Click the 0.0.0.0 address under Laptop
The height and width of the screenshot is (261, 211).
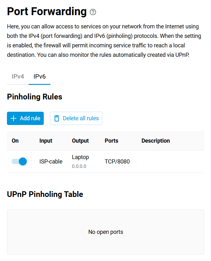(x=79, y=166)
